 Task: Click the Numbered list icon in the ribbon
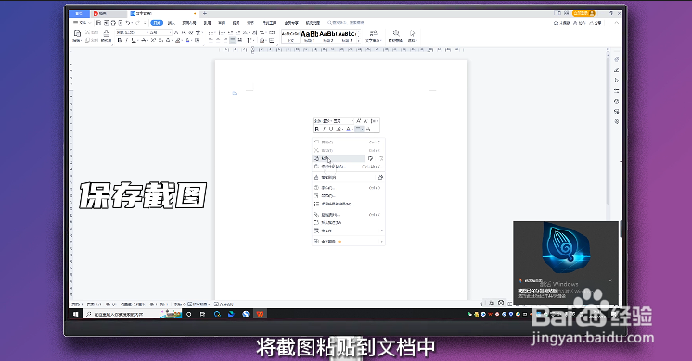click(x=221, y=32)
